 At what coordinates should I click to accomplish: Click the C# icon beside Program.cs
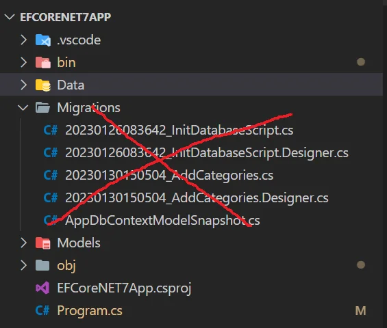click(42, 310)
